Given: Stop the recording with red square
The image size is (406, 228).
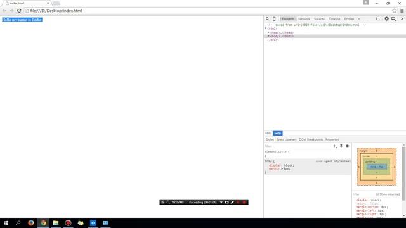Looking at the screenshot, I should pos(244,202).
